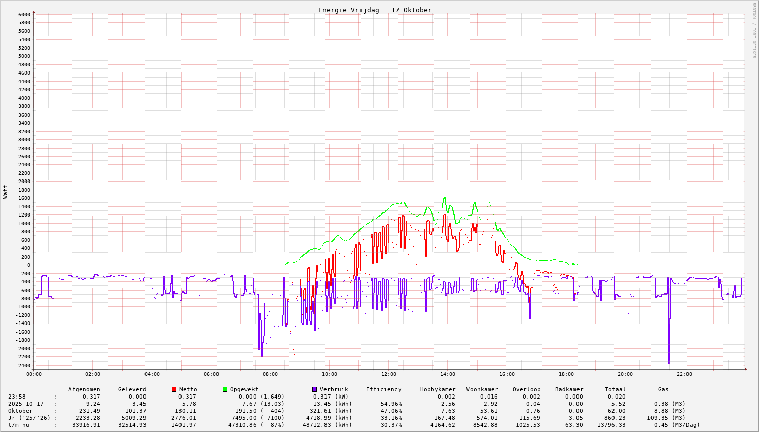
Task: Click the 22:00 time axis label
Action: click(x=684, y=374)
